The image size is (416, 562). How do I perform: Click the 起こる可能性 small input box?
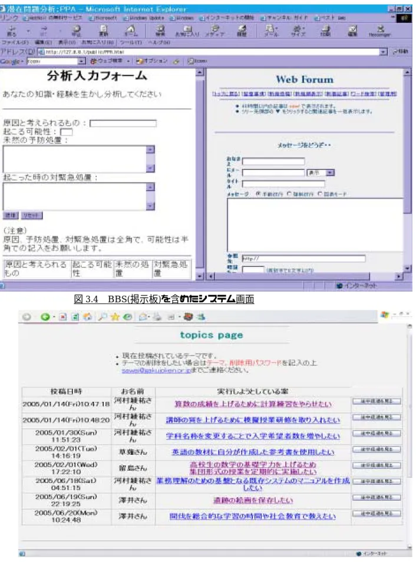(x=67, y=132)
